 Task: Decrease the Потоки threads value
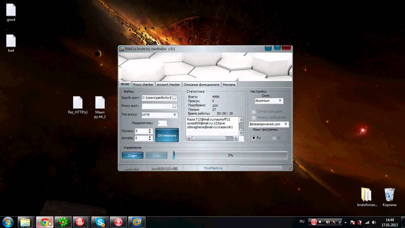pyautogui.click(x=150, y=132)
